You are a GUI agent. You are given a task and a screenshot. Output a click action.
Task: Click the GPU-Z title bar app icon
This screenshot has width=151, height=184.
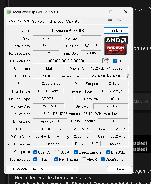9,12
